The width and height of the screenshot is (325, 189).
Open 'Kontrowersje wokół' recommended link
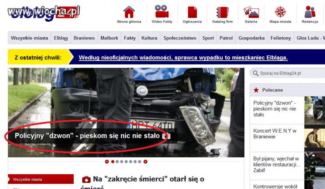(x=275, y=186)
